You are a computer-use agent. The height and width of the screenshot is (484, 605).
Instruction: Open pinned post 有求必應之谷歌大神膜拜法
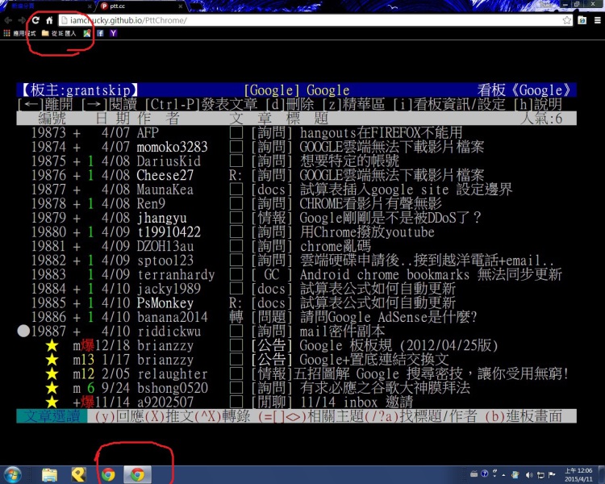[296, 388]
